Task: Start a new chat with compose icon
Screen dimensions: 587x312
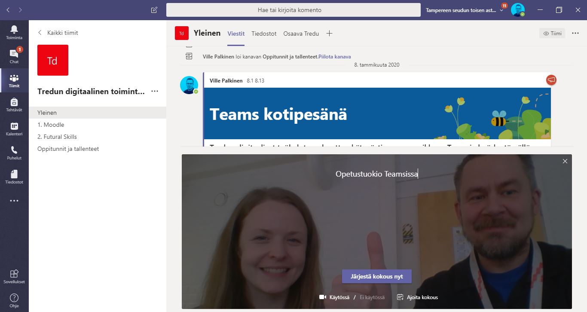Action: (x=154, y=10)
